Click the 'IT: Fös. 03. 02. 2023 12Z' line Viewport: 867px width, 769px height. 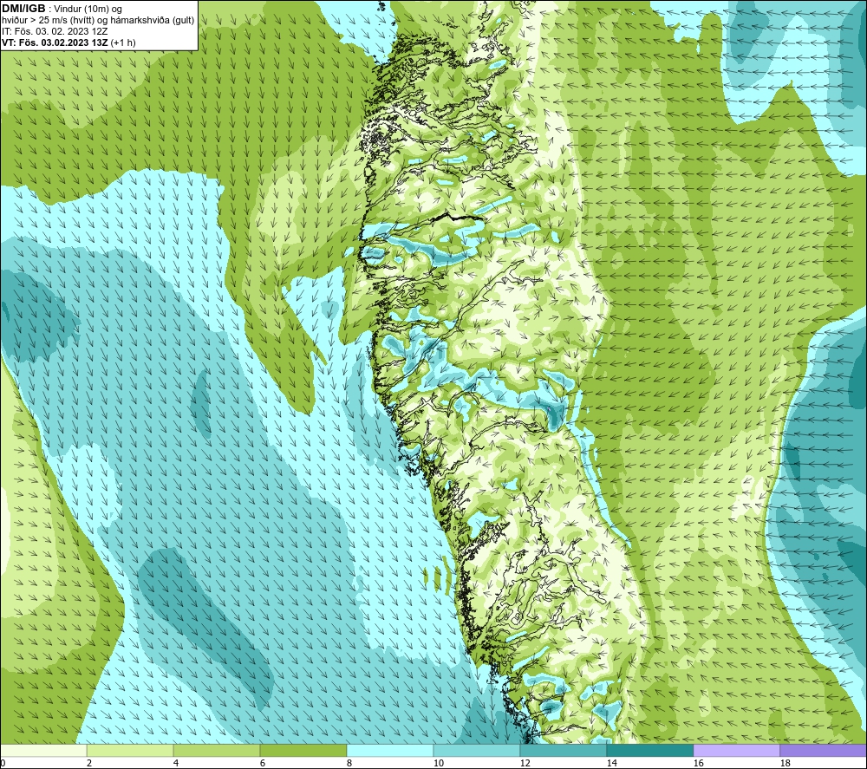point(55,31)
